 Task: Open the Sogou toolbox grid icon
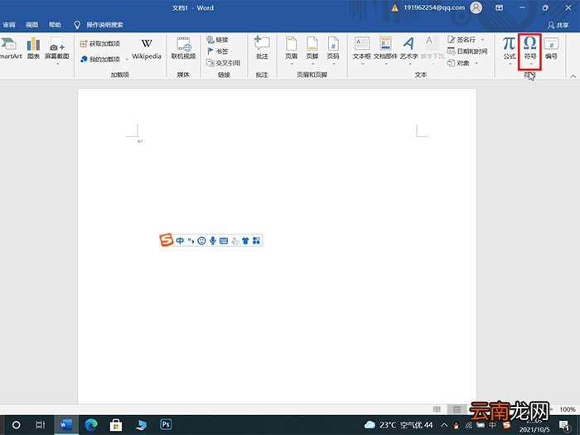[x=256, y=241]
